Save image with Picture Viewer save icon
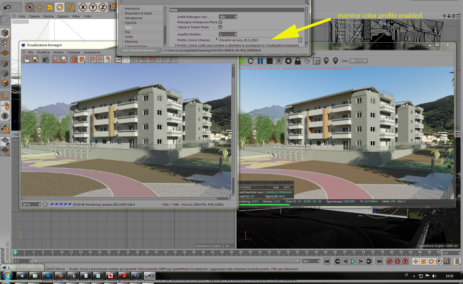This screenshot has width=463, height=284. 35,59
